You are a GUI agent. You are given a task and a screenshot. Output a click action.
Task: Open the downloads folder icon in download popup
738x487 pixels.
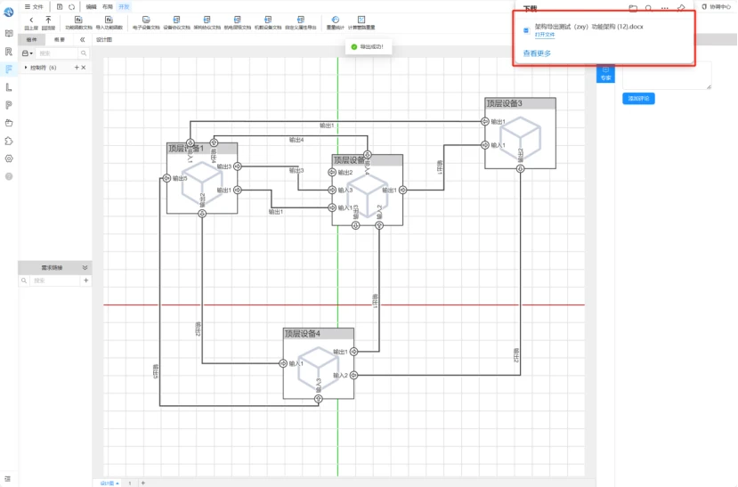tap(633, 9)
